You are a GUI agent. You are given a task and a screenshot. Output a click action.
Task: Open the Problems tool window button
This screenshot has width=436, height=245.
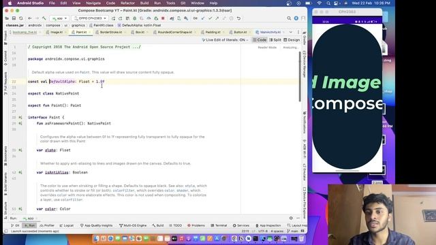coord(196,225)
